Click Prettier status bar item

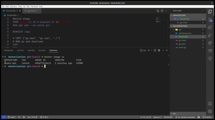point(207,117)
